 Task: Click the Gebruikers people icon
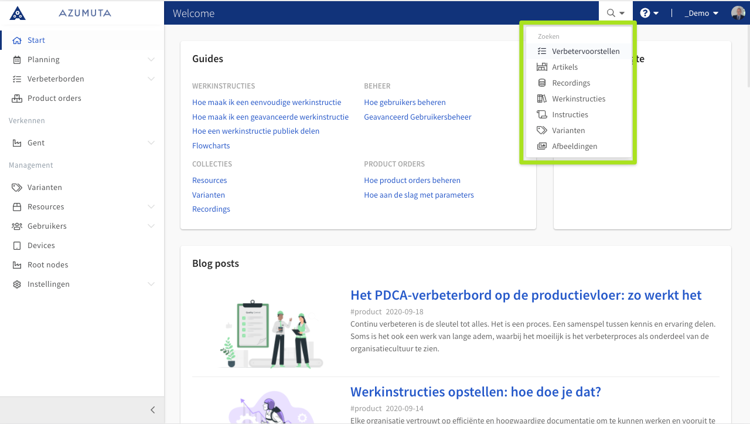[x=16, y=226]
